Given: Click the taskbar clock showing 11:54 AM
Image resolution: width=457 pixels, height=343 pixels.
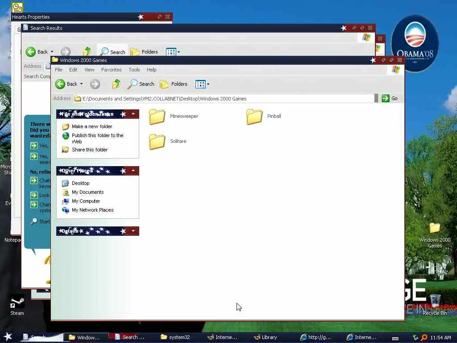Looking at the screenshot, I should pos(440,338).
